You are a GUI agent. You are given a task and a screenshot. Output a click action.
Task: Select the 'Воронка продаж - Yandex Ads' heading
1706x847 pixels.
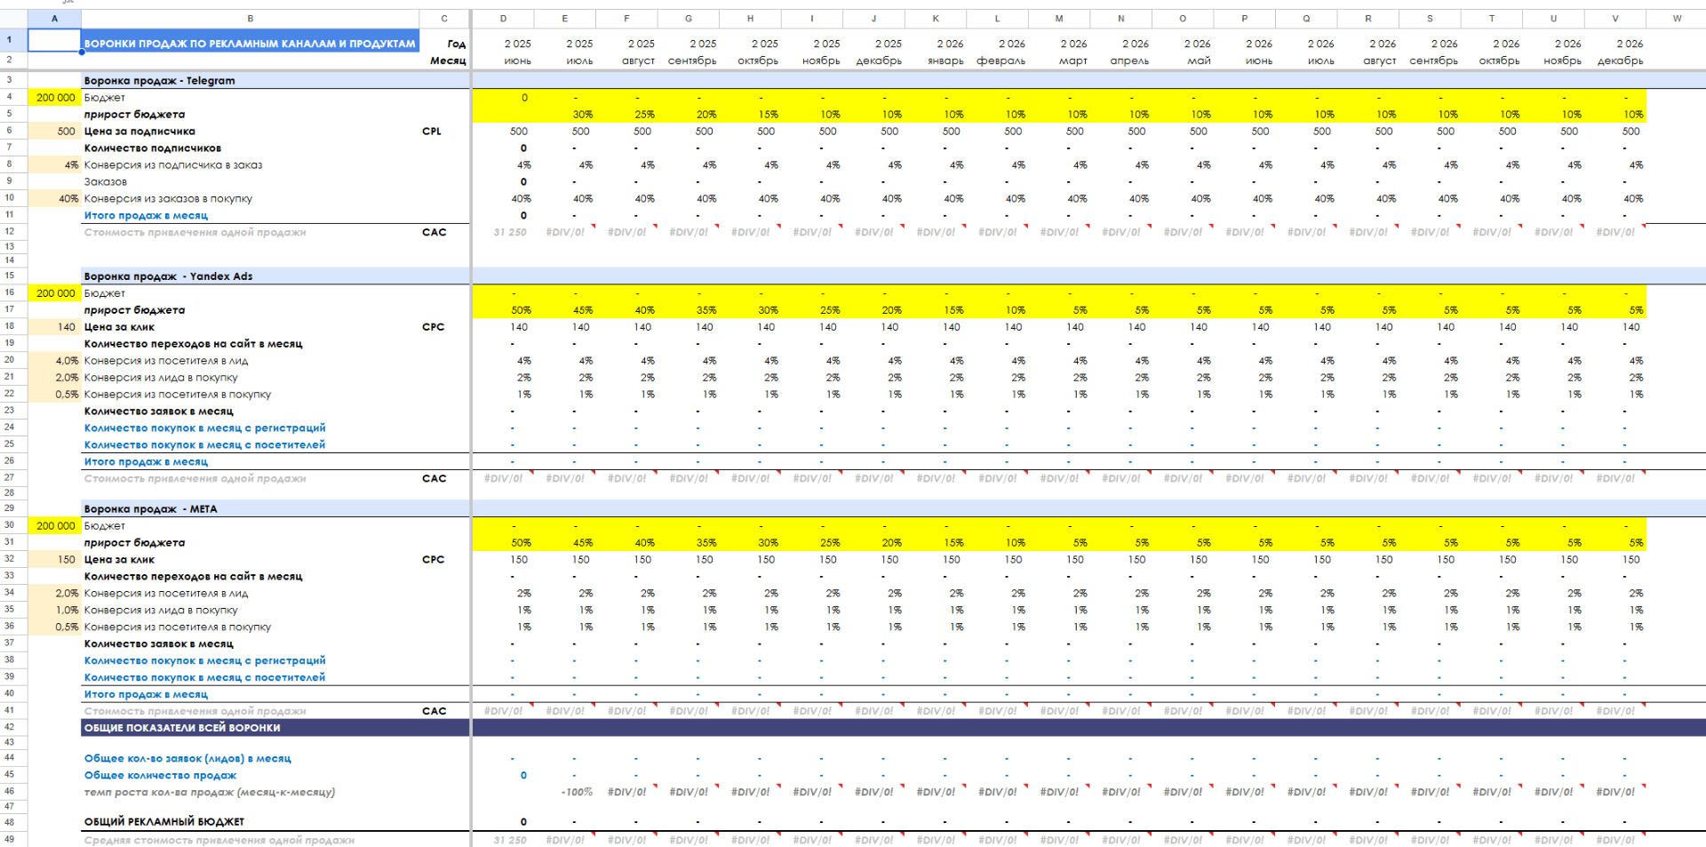[169, 276]
